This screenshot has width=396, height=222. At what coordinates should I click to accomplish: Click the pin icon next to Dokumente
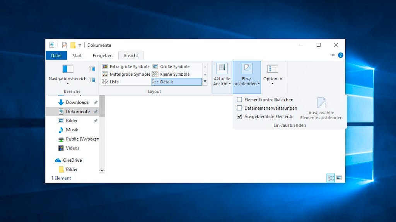[96, 112]
